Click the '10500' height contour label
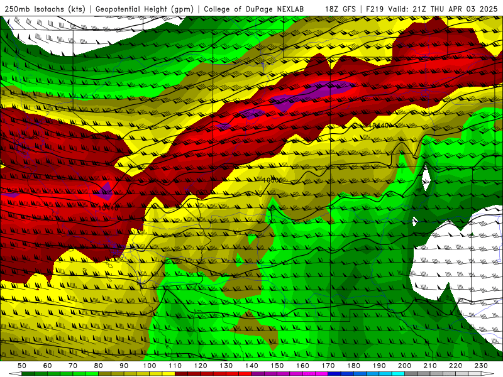The image size is (503, 377). click(272, 180)
